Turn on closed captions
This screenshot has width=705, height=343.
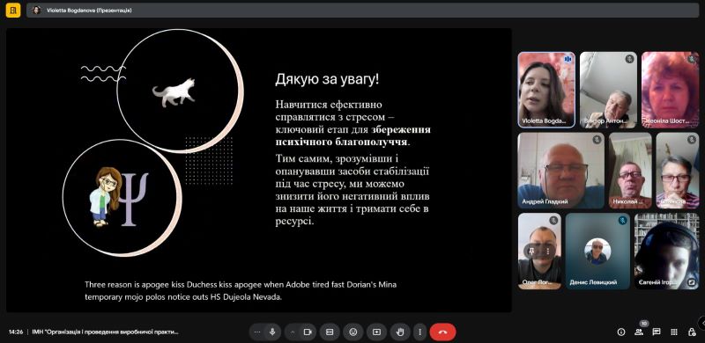330,332
